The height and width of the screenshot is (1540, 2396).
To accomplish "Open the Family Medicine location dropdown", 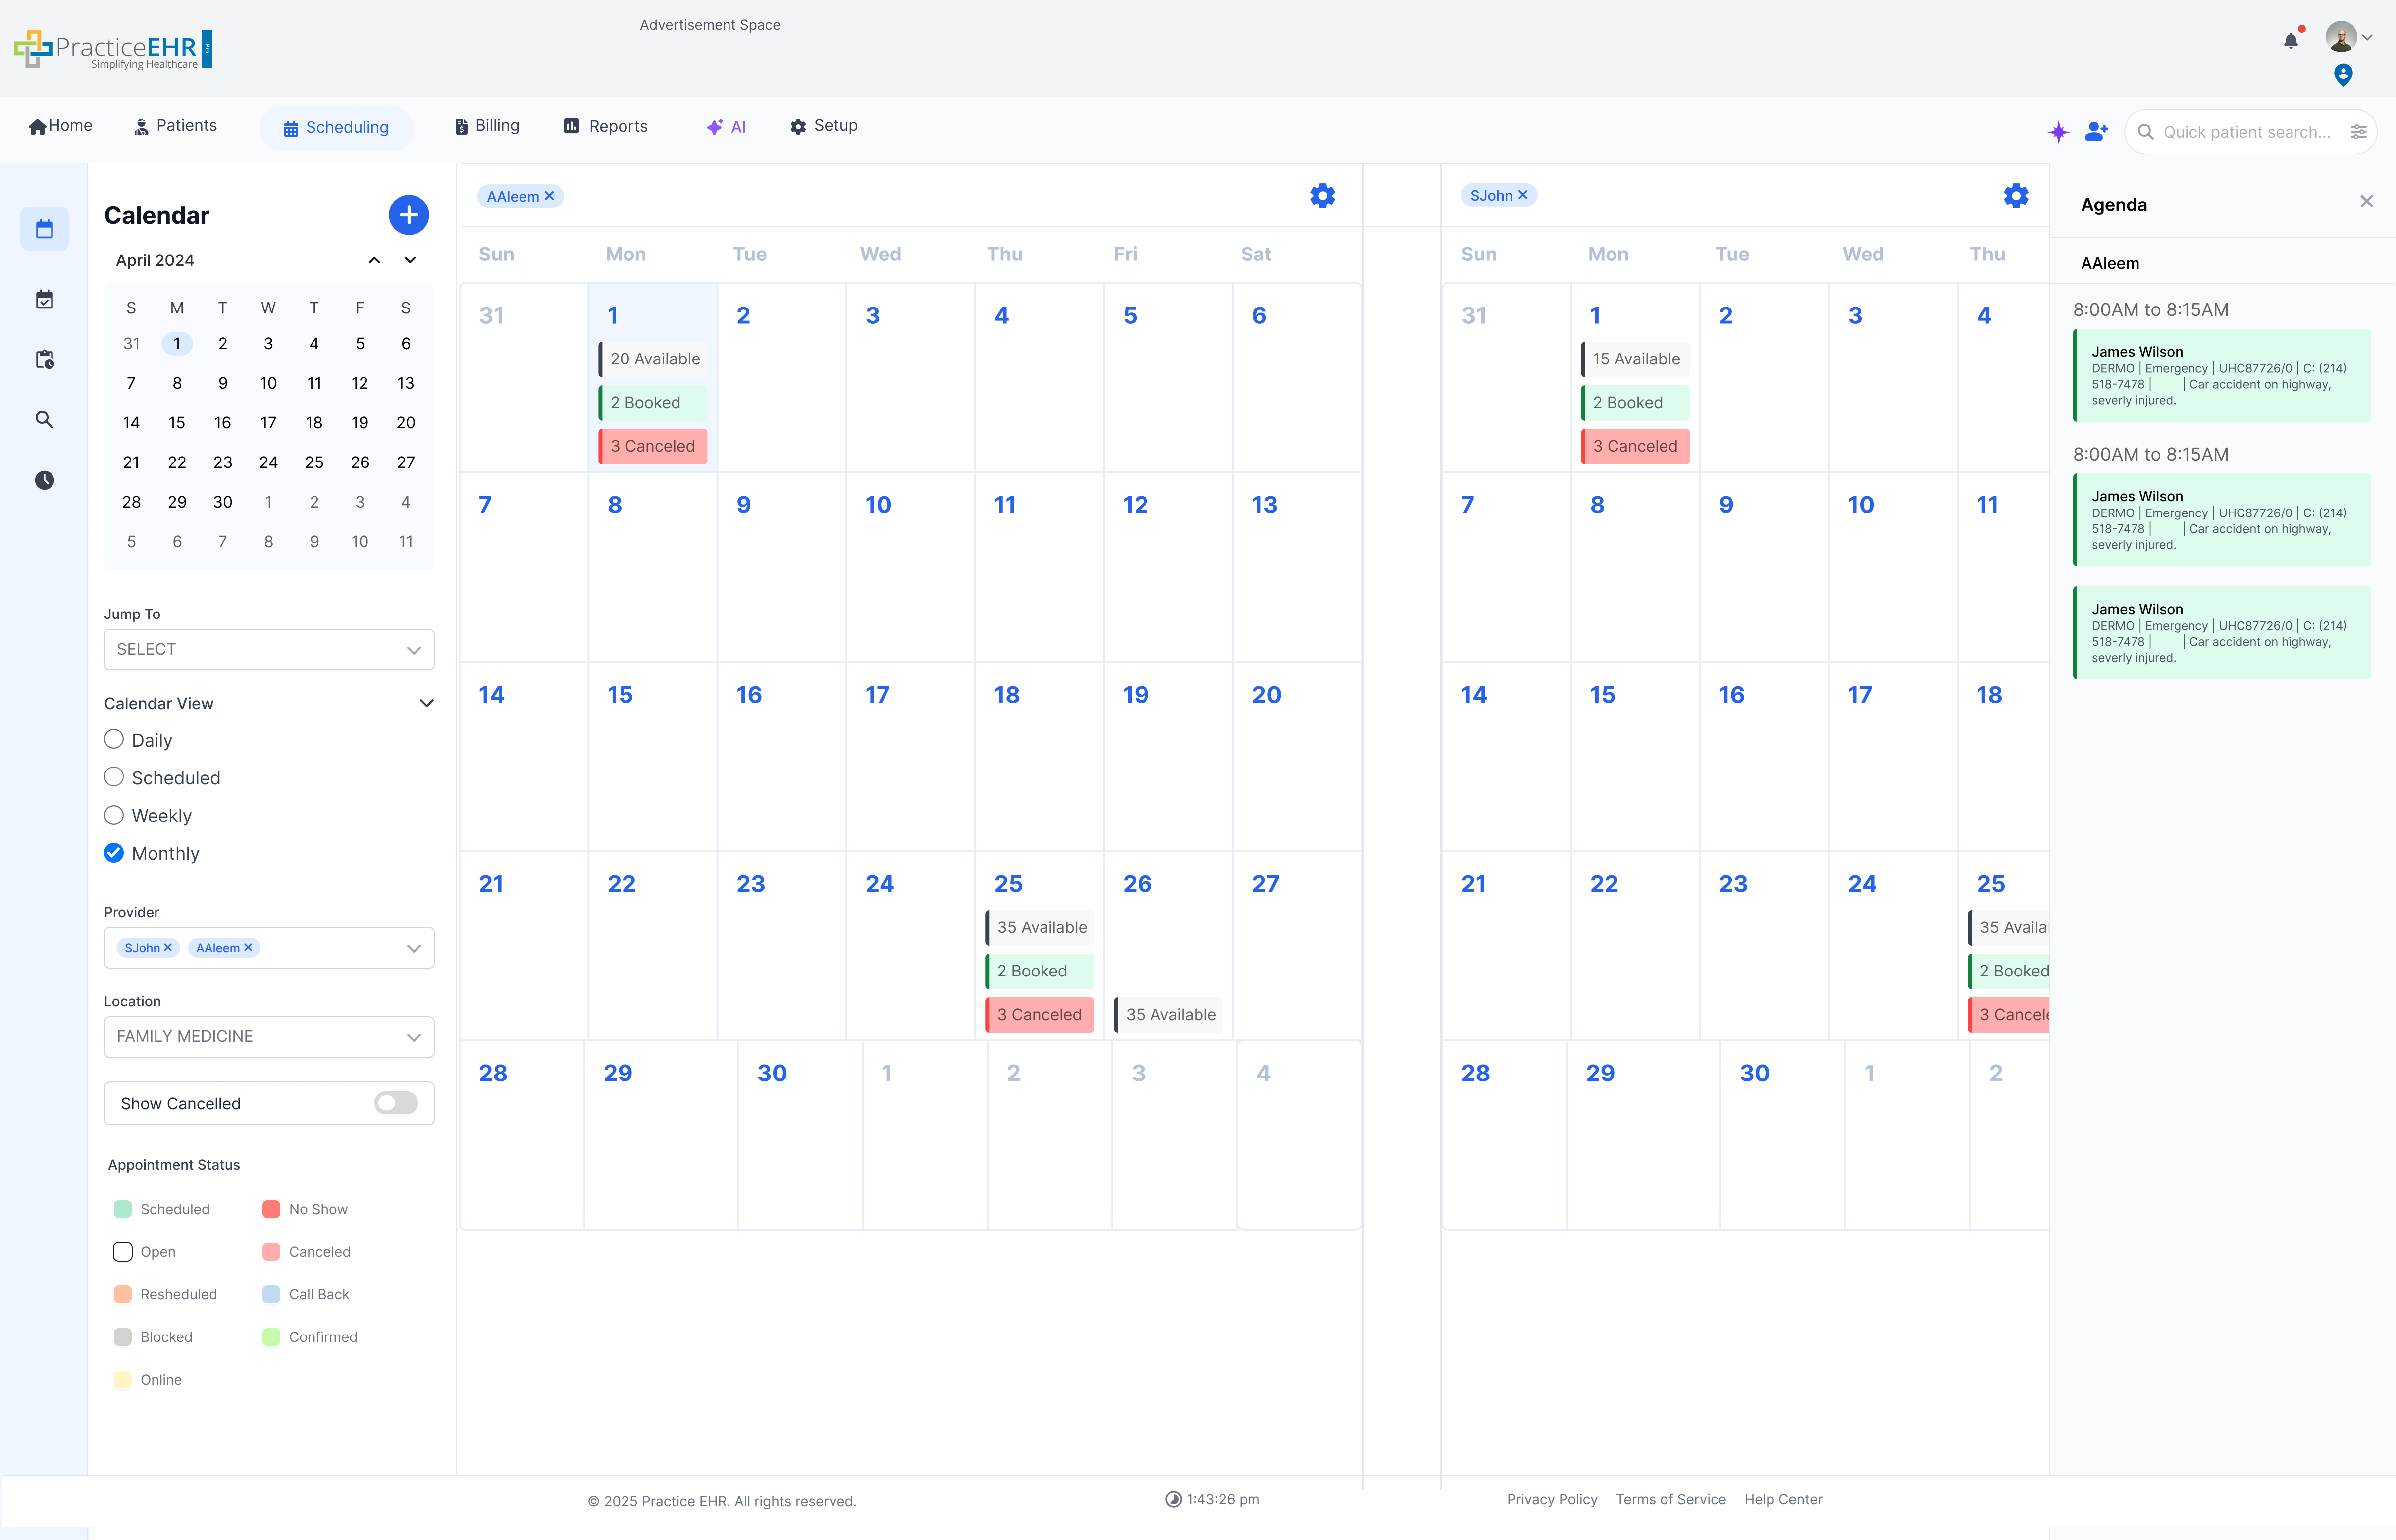I will [268, 1037].
